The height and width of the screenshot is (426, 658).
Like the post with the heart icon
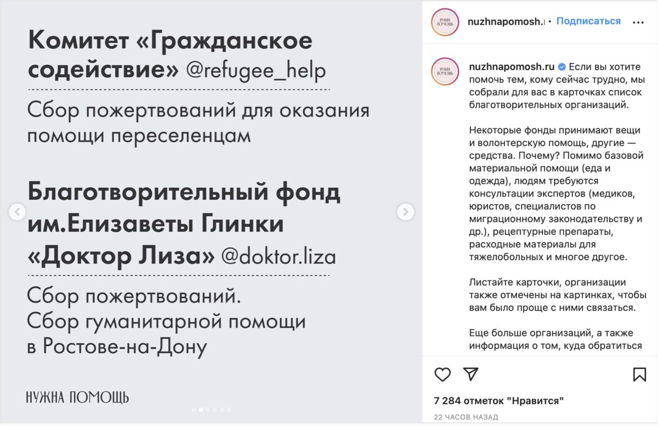pos(443,374)
